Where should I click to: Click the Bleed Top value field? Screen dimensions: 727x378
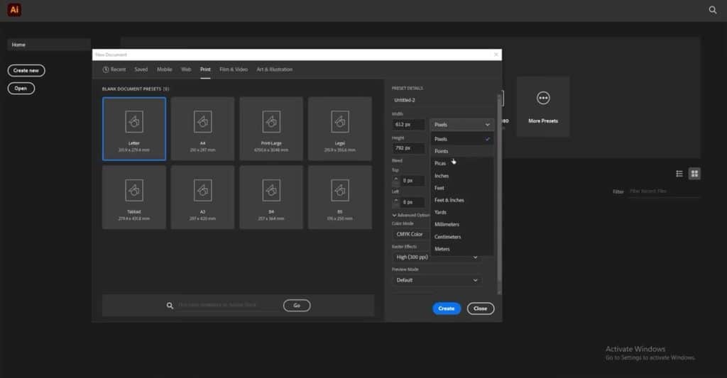click(412, 181)
